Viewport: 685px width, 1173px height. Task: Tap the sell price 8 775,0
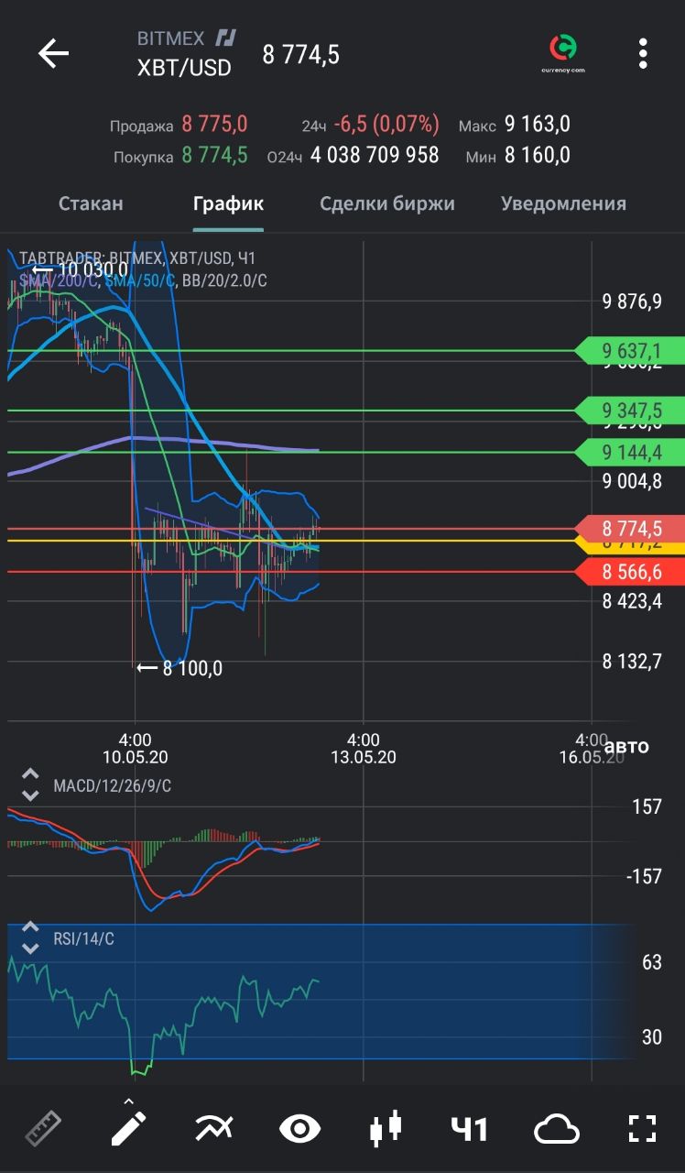(214, 124)
